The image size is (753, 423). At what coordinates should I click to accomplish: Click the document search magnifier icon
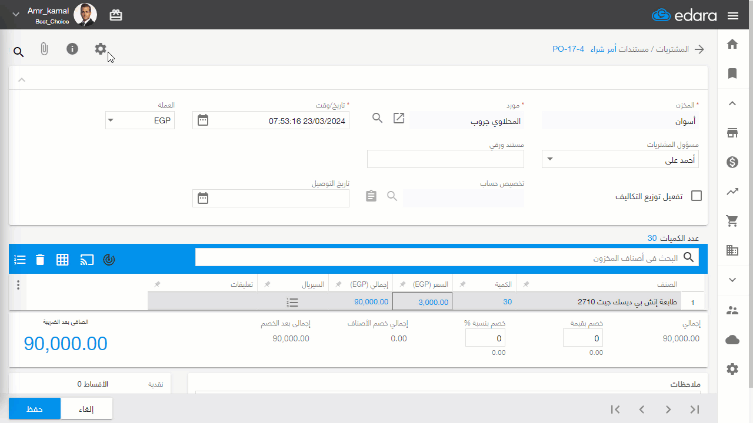[x=18, y=52]
